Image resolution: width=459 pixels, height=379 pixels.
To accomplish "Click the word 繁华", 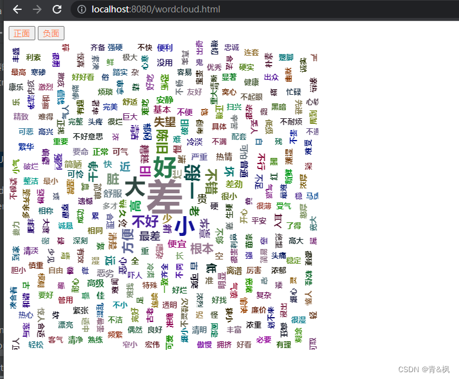I will pyautogui.click(x=26, y=146).
